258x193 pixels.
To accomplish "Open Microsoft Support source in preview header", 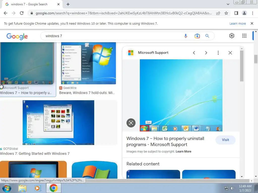I will click(x=153, y=53).
